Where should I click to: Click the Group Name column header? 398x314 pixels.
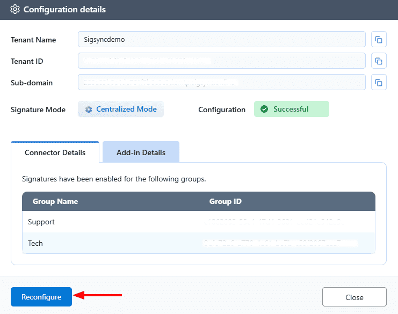tap(55, 202)
